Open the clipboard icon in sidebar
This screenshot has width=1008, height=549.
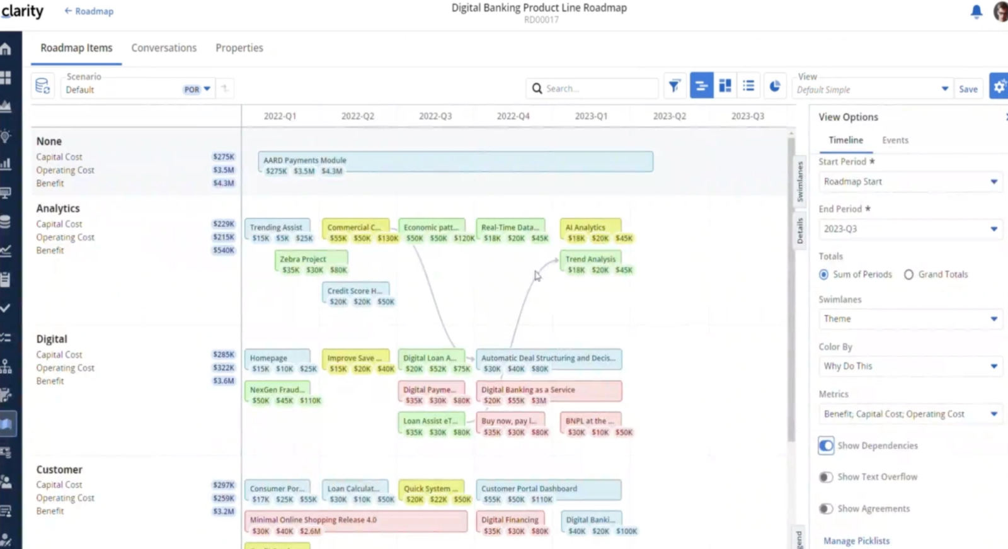(x=6, y=280)
